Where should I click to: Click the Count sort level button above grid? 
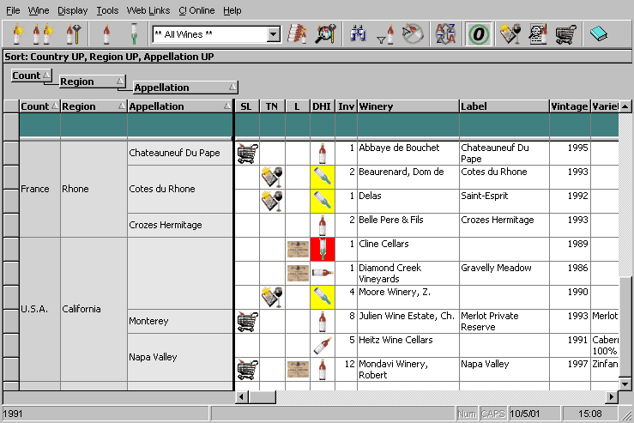32,76
